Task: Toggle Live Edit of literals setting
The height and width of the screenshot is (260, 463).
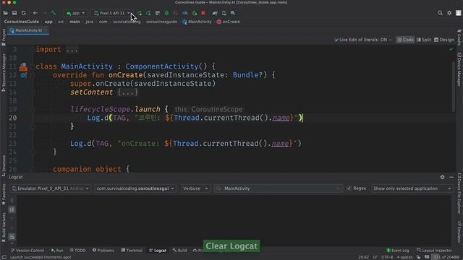Action: (362, 40)
